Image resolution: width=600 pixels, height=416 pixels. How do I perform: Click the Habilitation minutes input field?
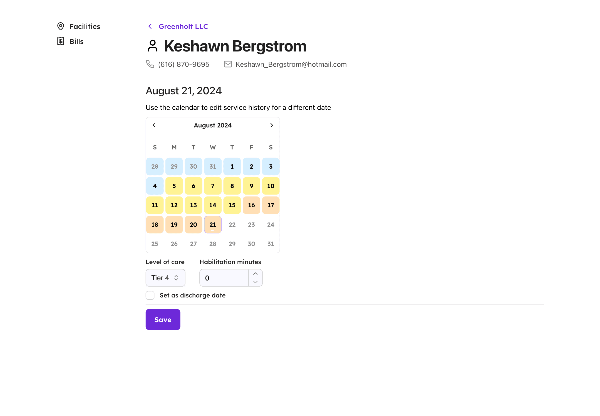[x=224, y=278]
